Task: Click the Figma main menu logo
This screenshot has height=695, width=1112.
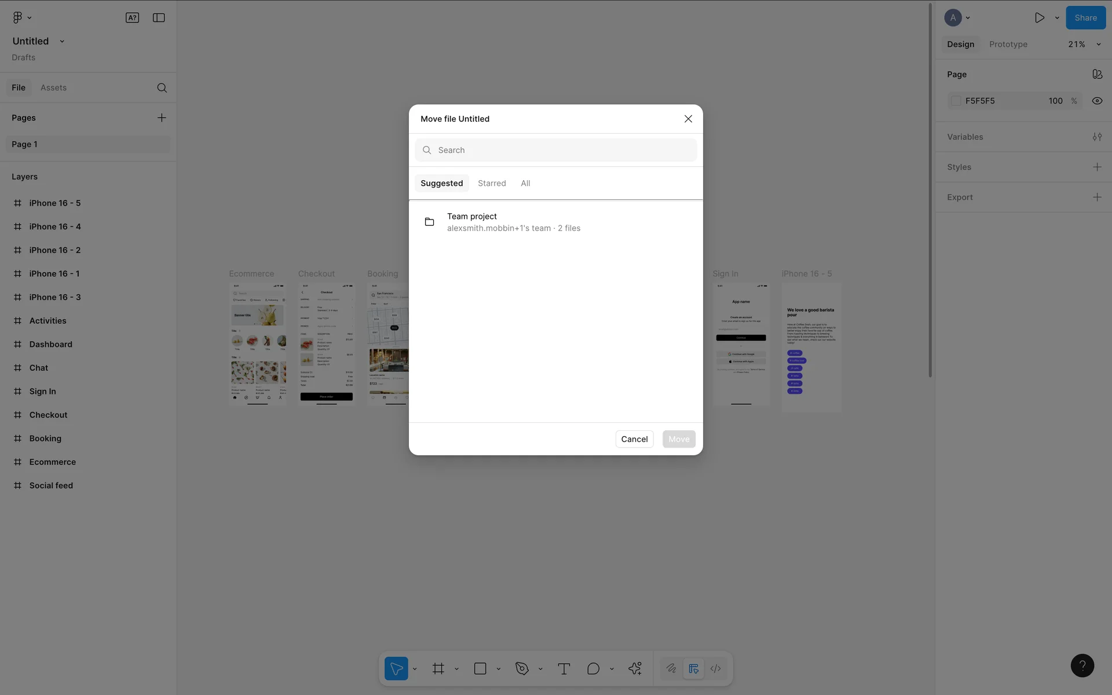Action: point(17,17)
